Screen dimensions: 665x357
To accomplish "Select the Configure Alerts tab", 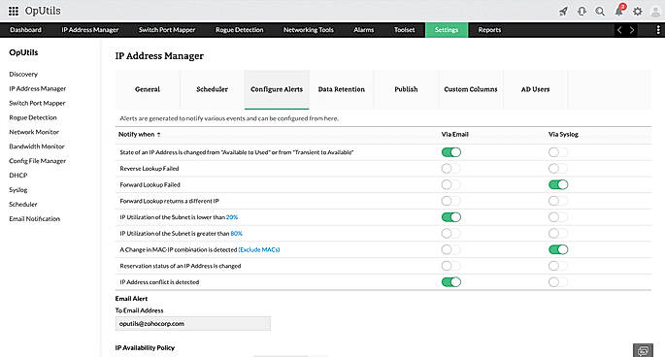I will (277, 89).
